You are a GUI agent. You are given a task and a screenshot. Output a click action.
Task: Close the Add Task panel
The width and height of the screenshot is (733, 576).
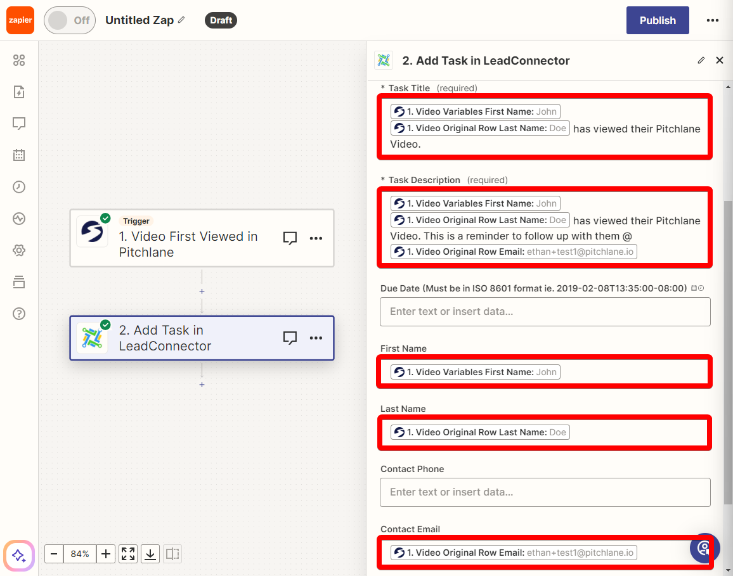[720, 60]
